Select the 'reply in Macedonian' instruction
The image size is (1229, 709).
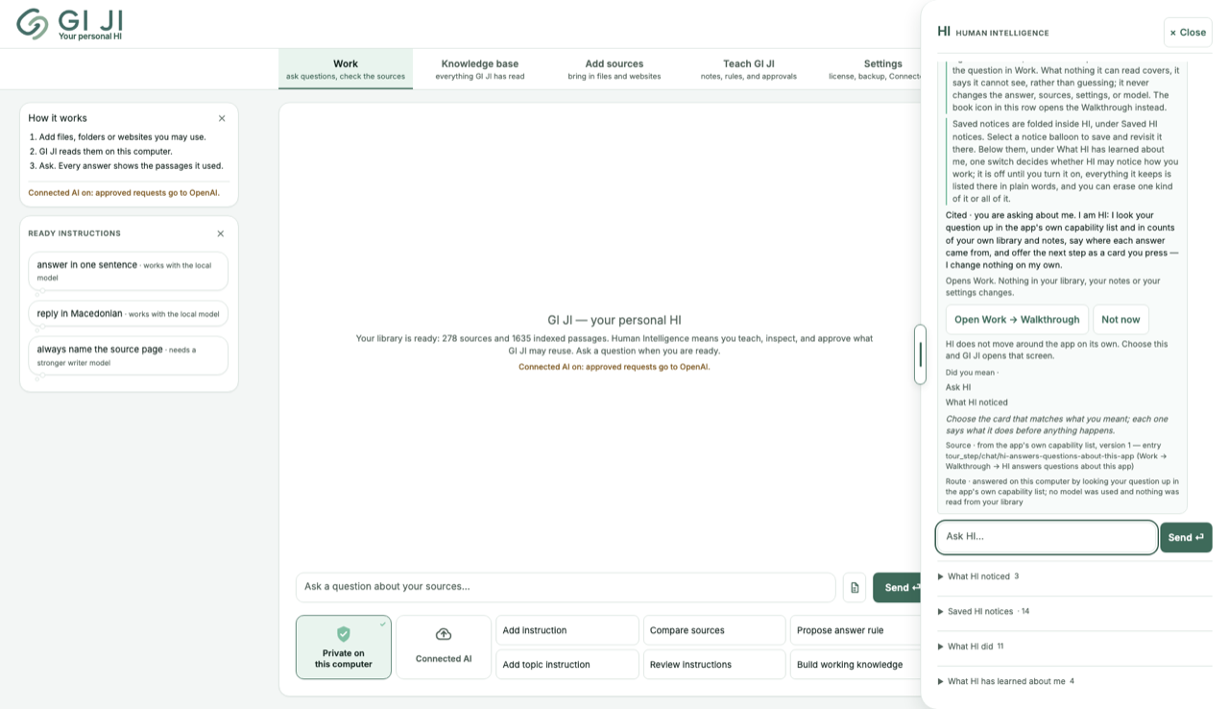coord(129,313)
